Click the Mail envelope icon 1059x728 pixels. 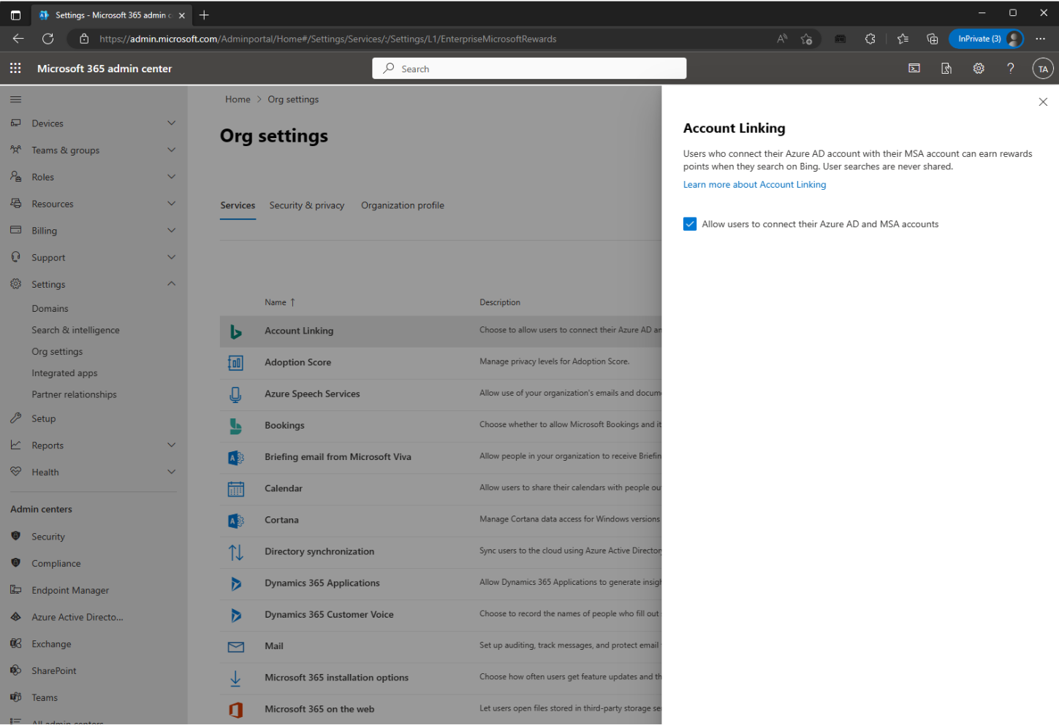pos(235,646)
